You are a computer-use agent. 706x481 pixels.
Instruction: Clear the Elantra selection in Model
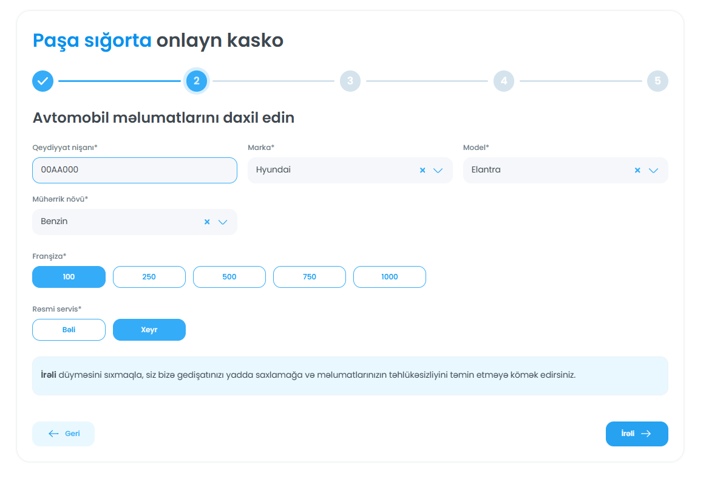637,171
